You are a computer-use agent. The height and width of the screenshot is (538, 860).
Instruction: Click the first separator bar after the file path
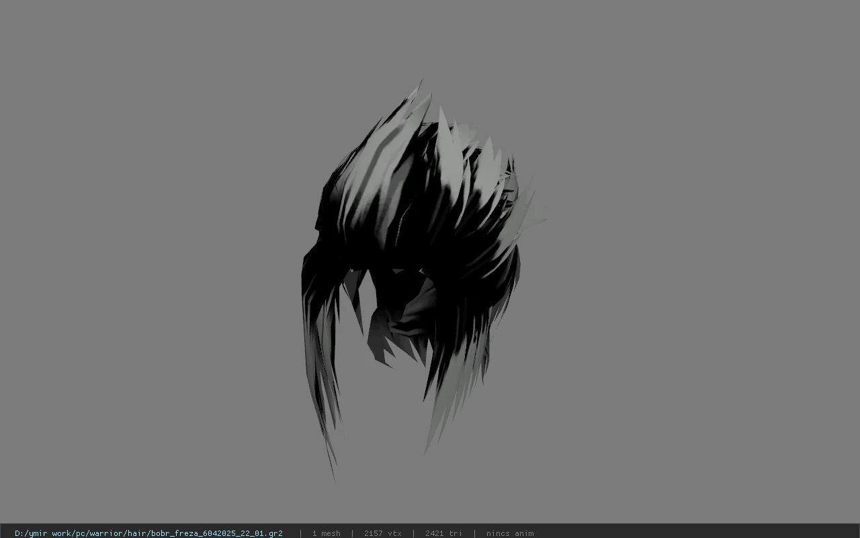point(300,533)
